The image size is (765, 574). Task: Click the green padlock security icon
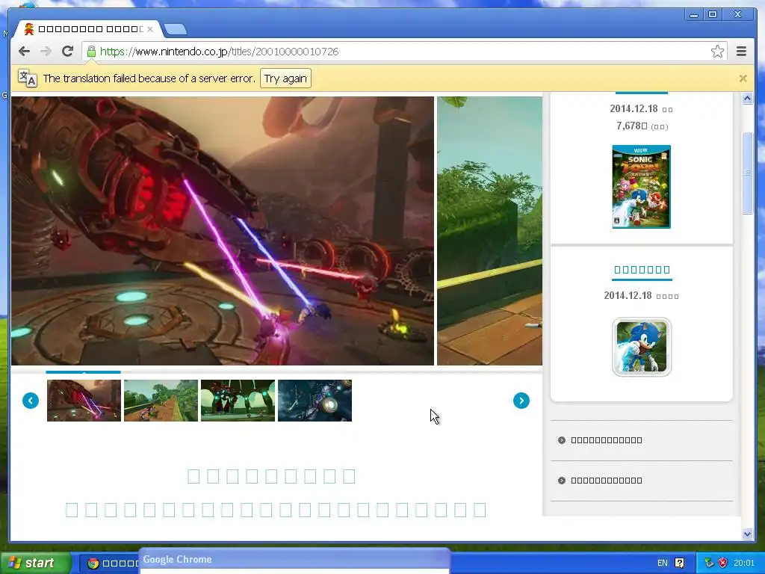pos(91,52)
